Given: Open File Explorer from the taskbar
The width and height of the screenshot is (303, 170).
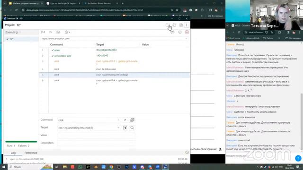Looking at the screenshot, I should [65, 167].
